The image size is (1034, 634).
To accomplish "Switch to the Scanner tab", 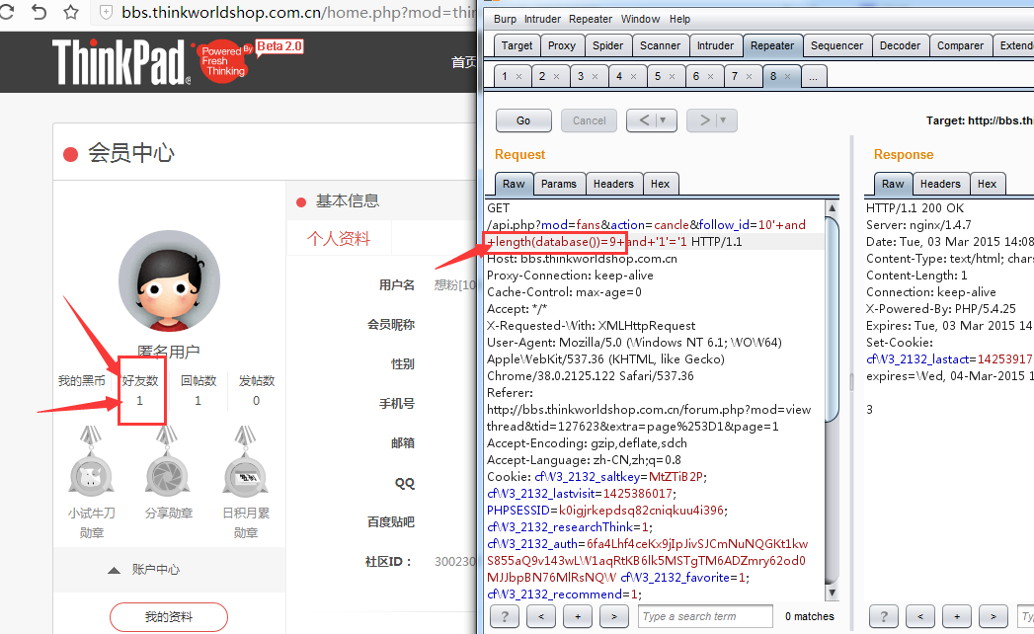I will point(660,45).
